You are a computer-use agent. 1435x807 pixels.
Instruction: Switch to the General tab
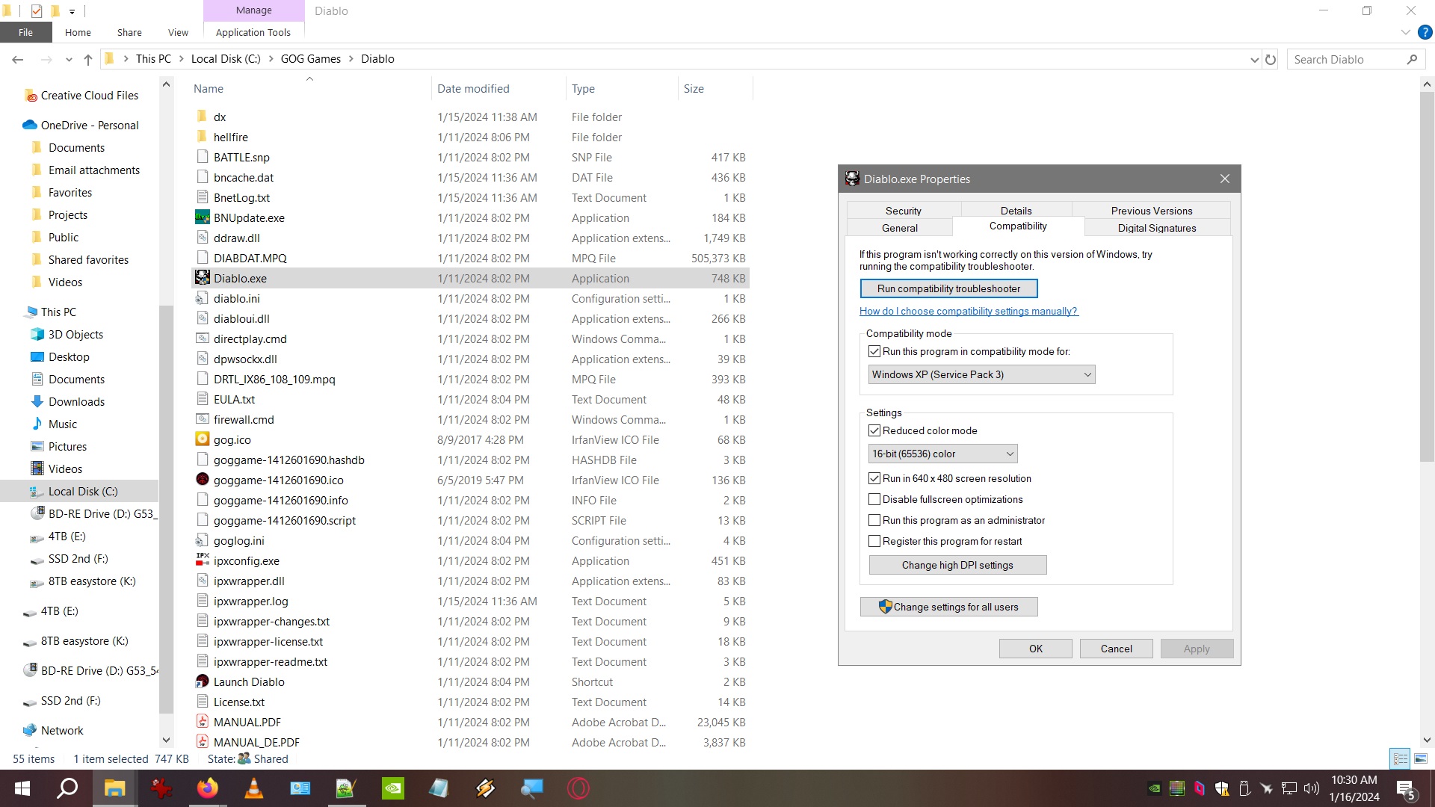pyautogui.click(x=900, y=228)
